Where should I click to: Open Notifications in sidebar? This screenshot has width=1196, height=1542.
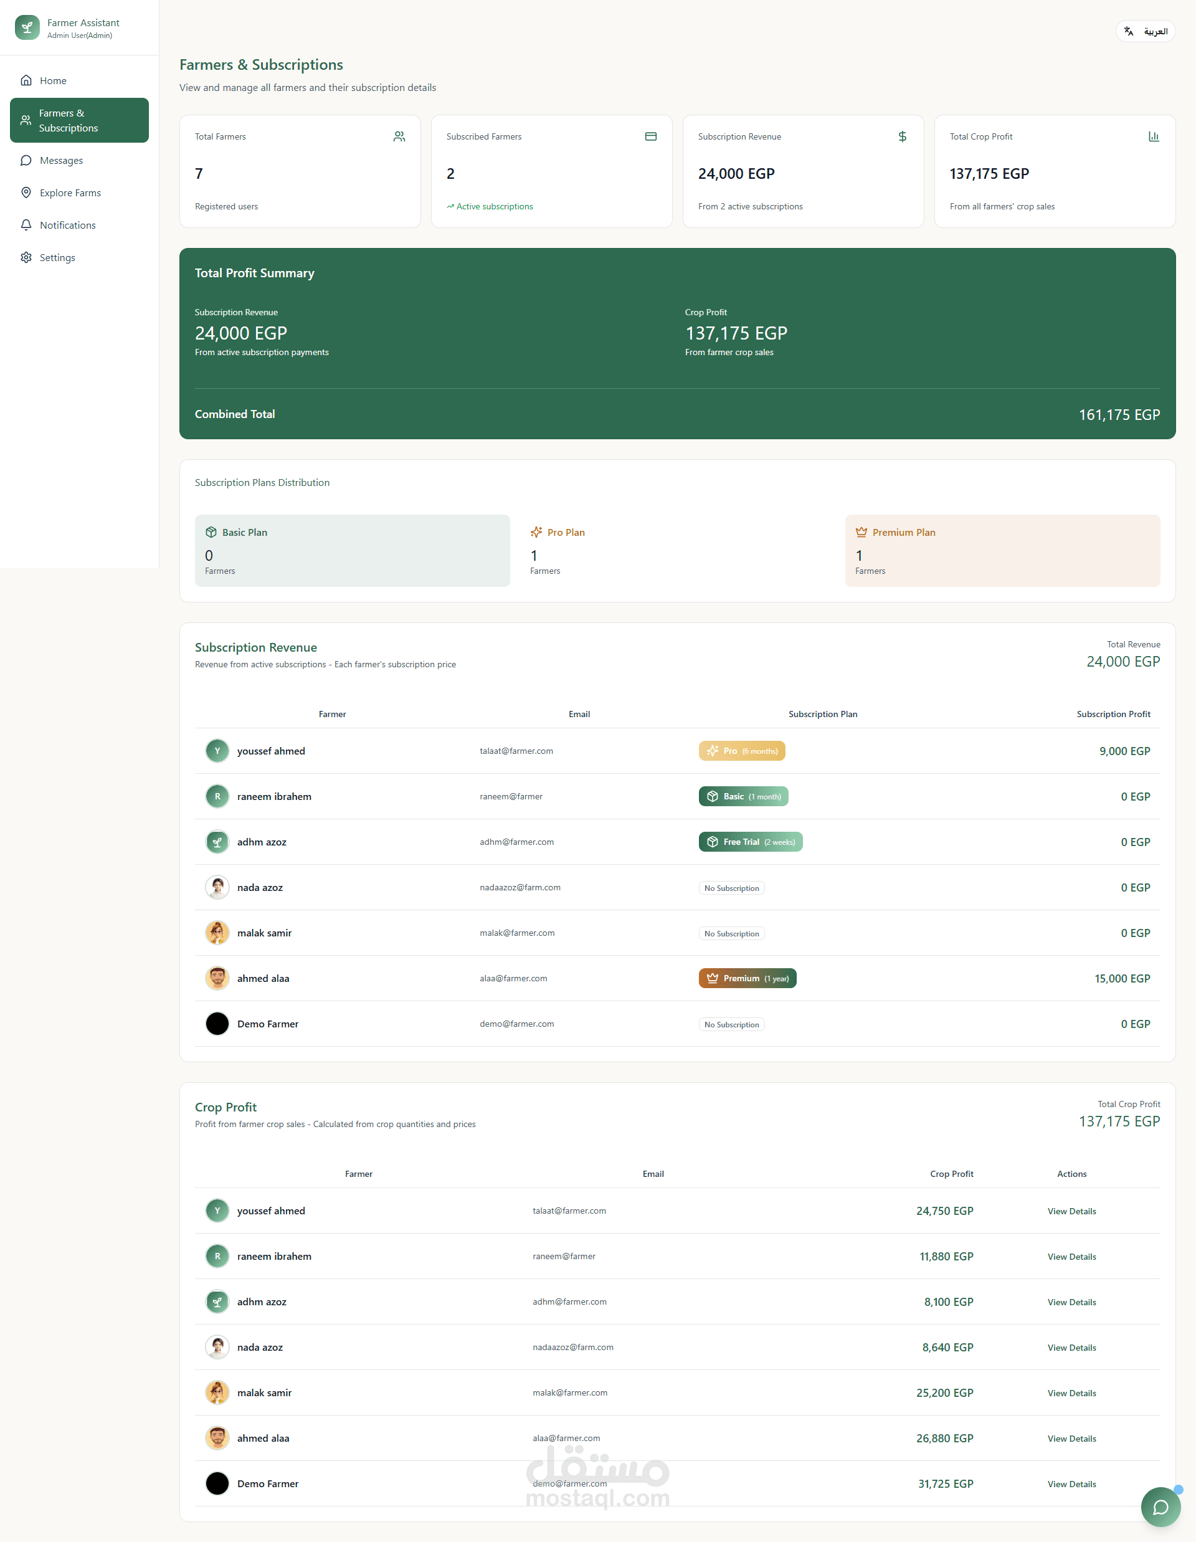[67, 226]
